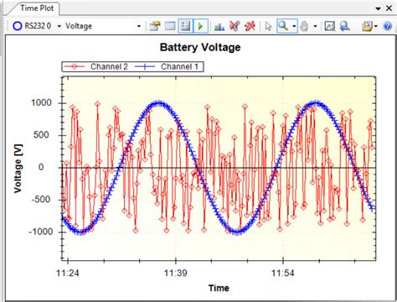Click the Voltage [V] axis label

18,169
